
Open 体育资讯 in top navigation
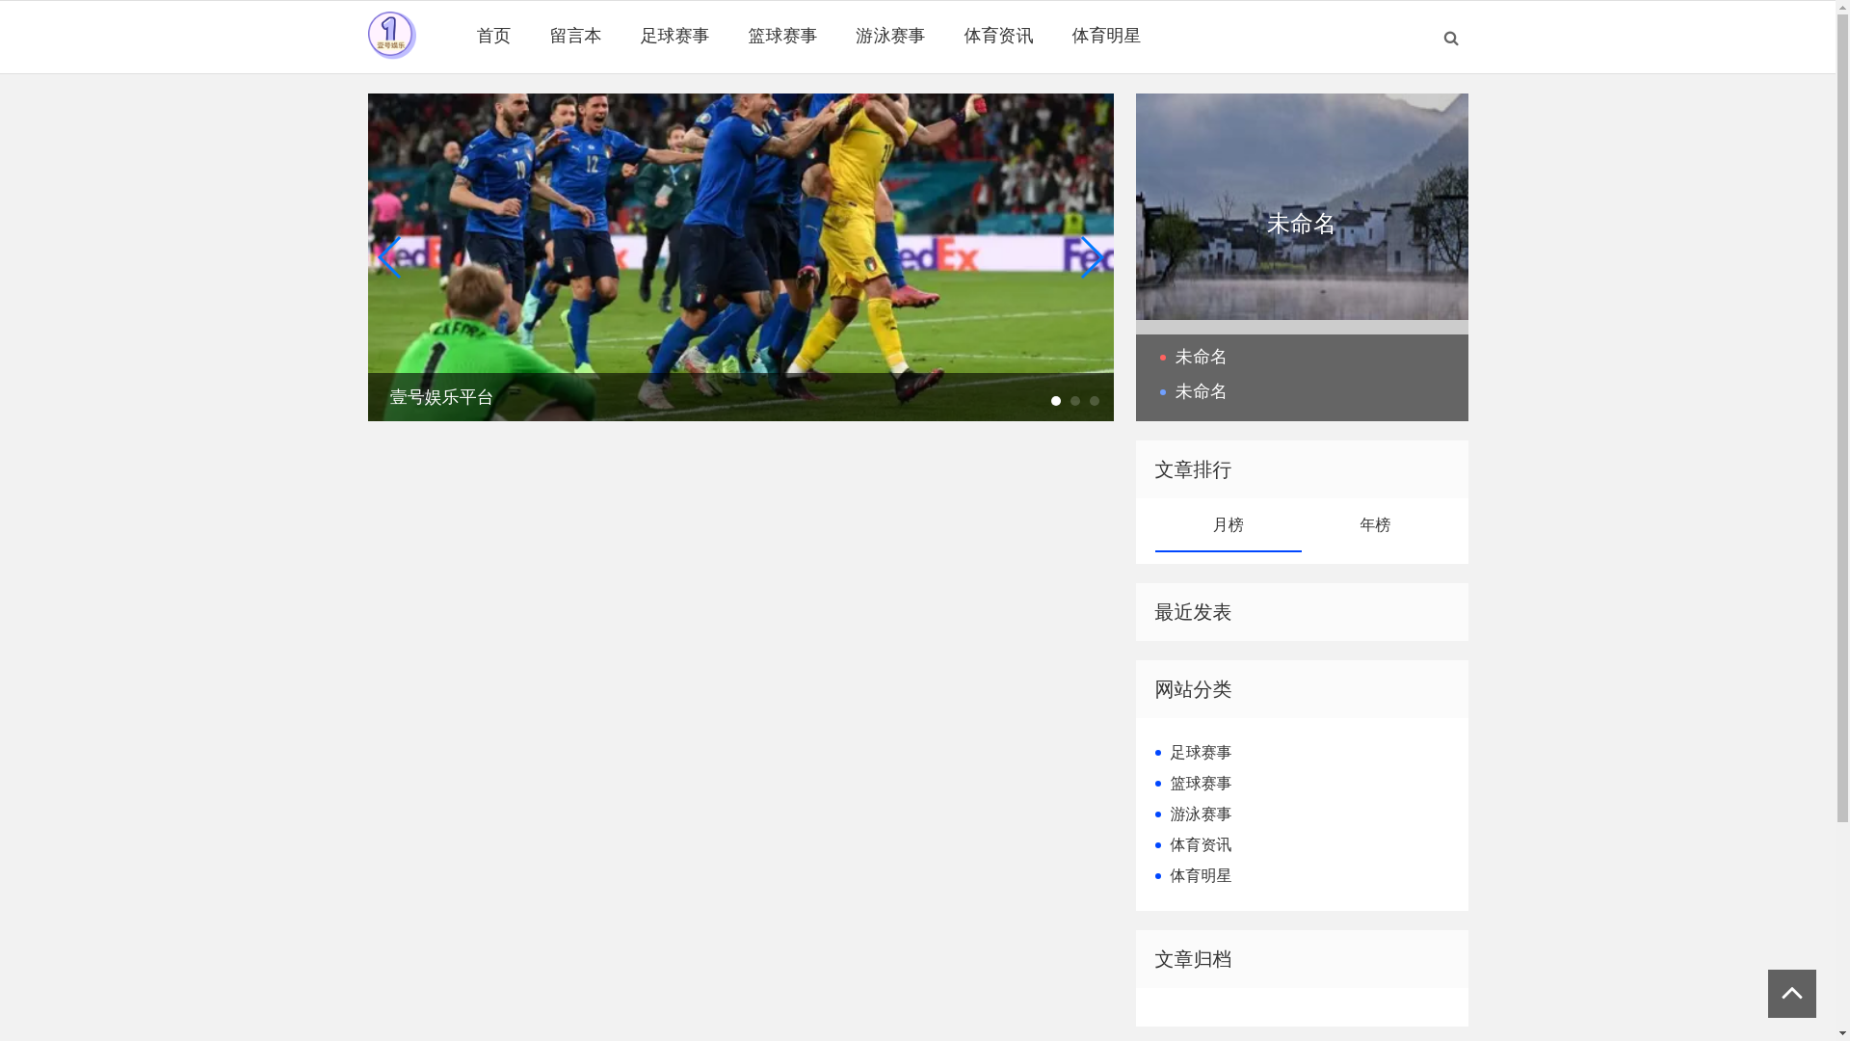998,36
